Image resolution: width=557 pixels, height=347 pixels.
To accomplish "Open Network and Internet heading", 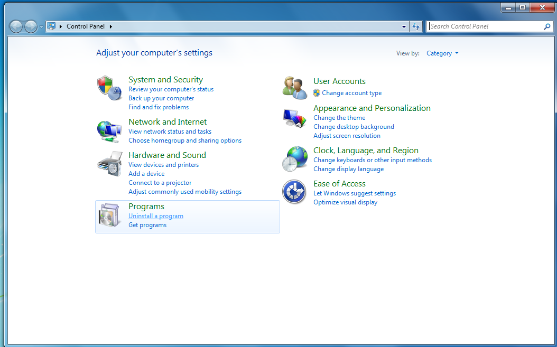I will coord(168,122).
